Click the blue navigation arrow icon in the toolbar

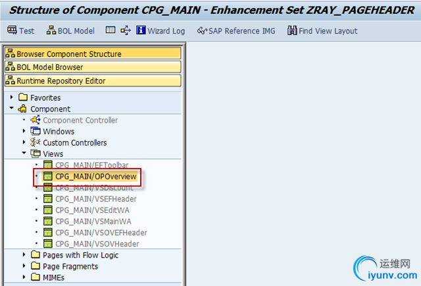(126, 30)
